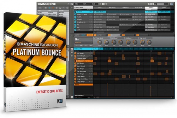Select the Bass group
The image size is (177, 118).
pyautogui.click(x=83, y=27)
